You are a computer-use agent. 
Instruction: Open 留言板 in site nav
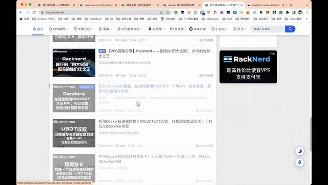(177, 29)
